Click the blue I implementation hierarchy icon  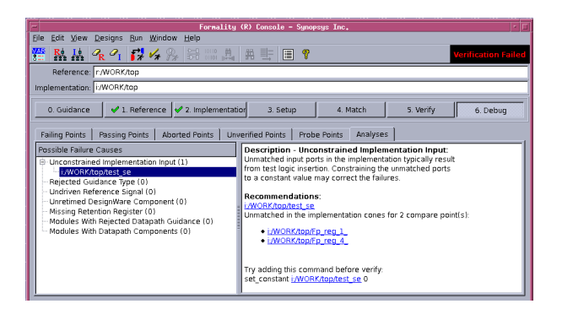point(78,55)
